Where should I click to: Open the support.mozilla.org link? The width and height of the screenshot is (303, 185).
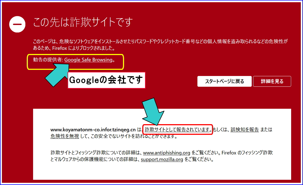(x=162, y=159)
